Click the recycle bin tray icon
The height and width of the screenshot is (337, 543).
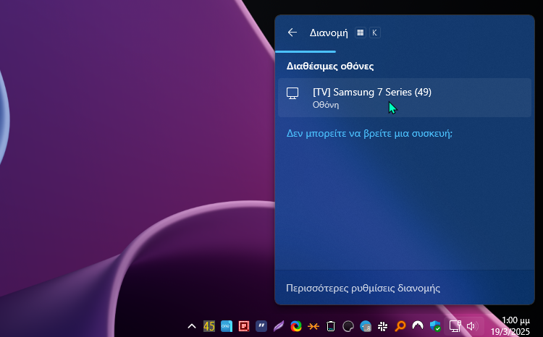pos(331,326)
